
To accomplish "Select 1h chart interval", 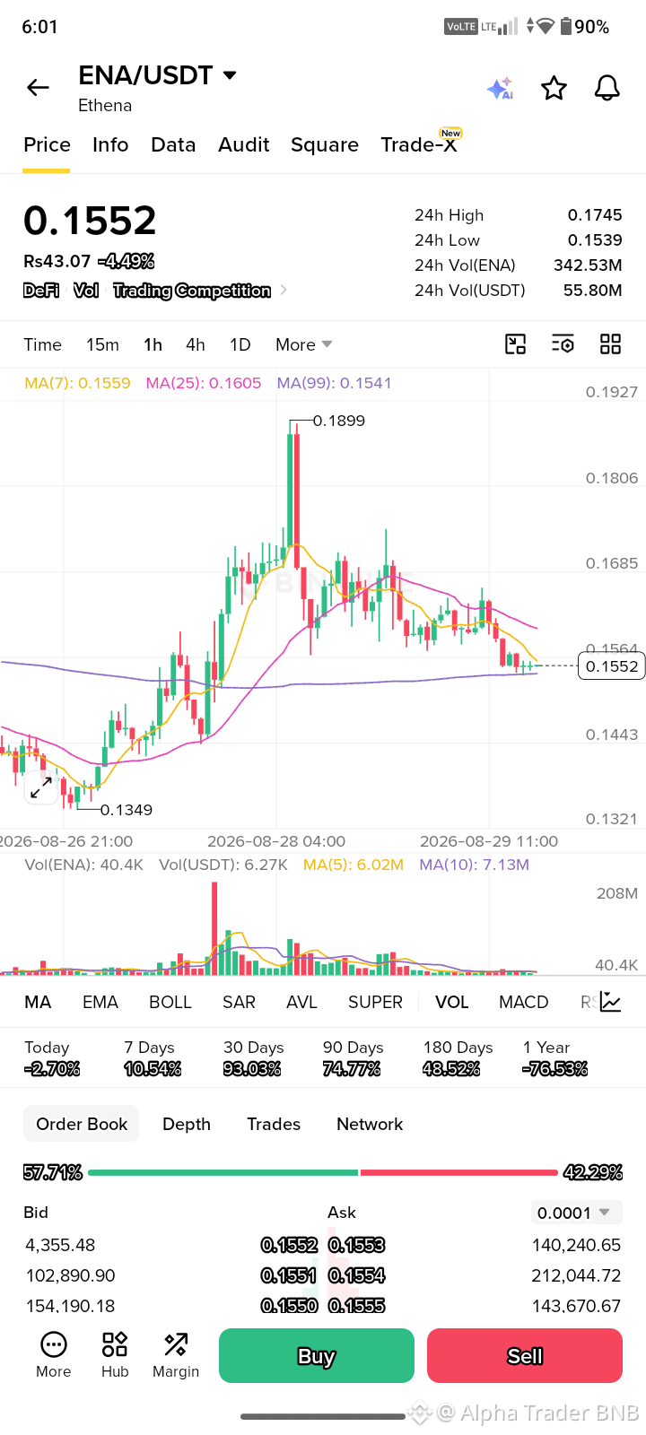I will pos(153,344).
